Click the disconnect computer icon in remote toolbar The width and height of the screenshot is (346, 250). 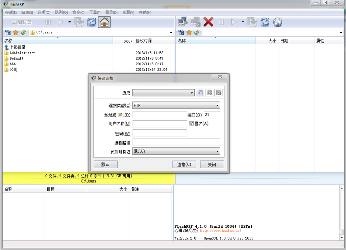coord(195,22)
